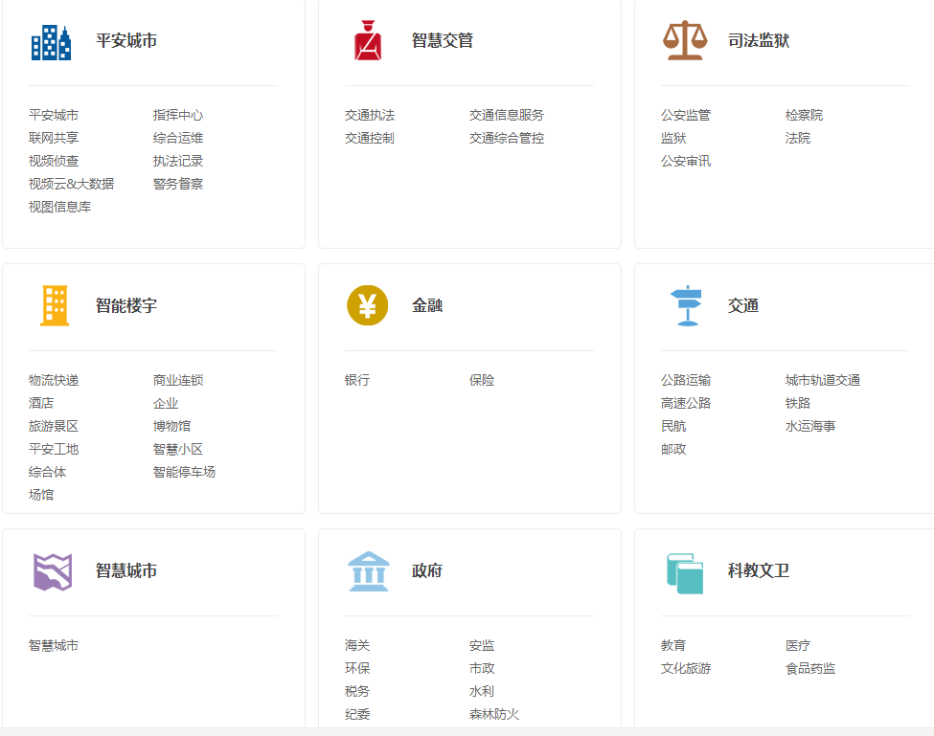This screenshot has width=934, height=736.
Task: Open the 食品药监 link
Action: 810,668
